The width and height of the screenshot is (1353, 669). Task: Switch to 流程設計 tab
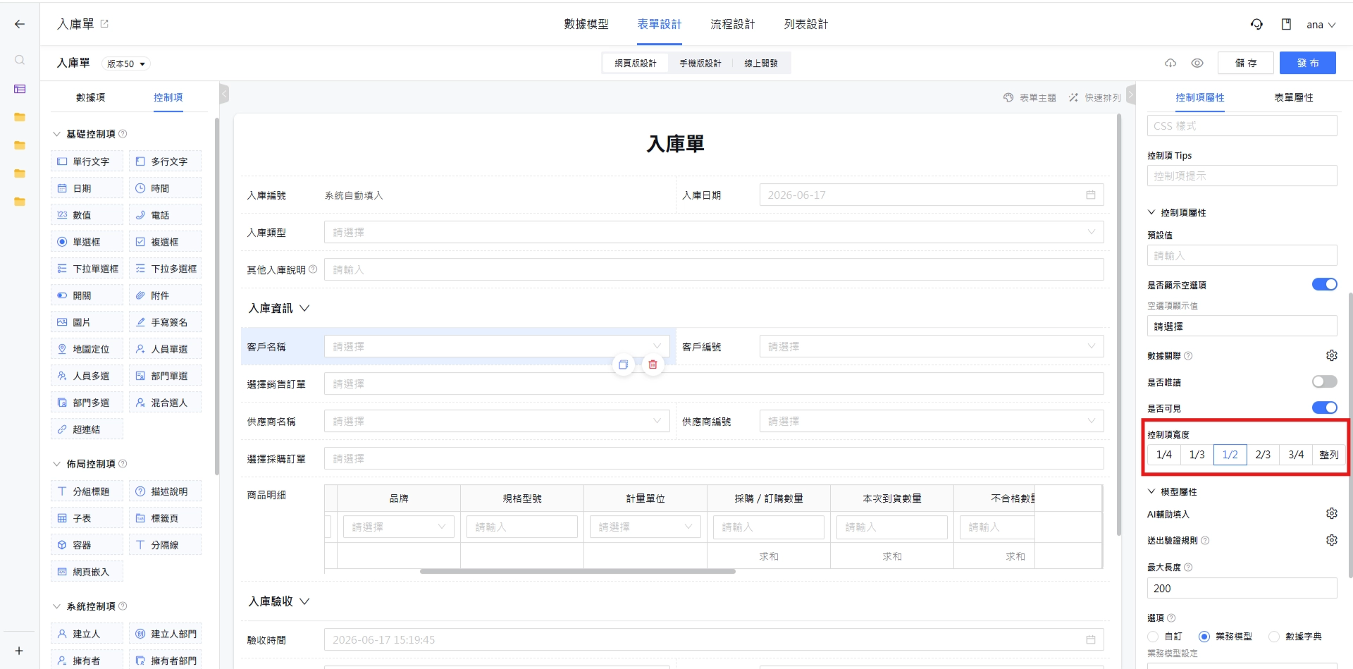pyautogui.click(x=732, y=24)
